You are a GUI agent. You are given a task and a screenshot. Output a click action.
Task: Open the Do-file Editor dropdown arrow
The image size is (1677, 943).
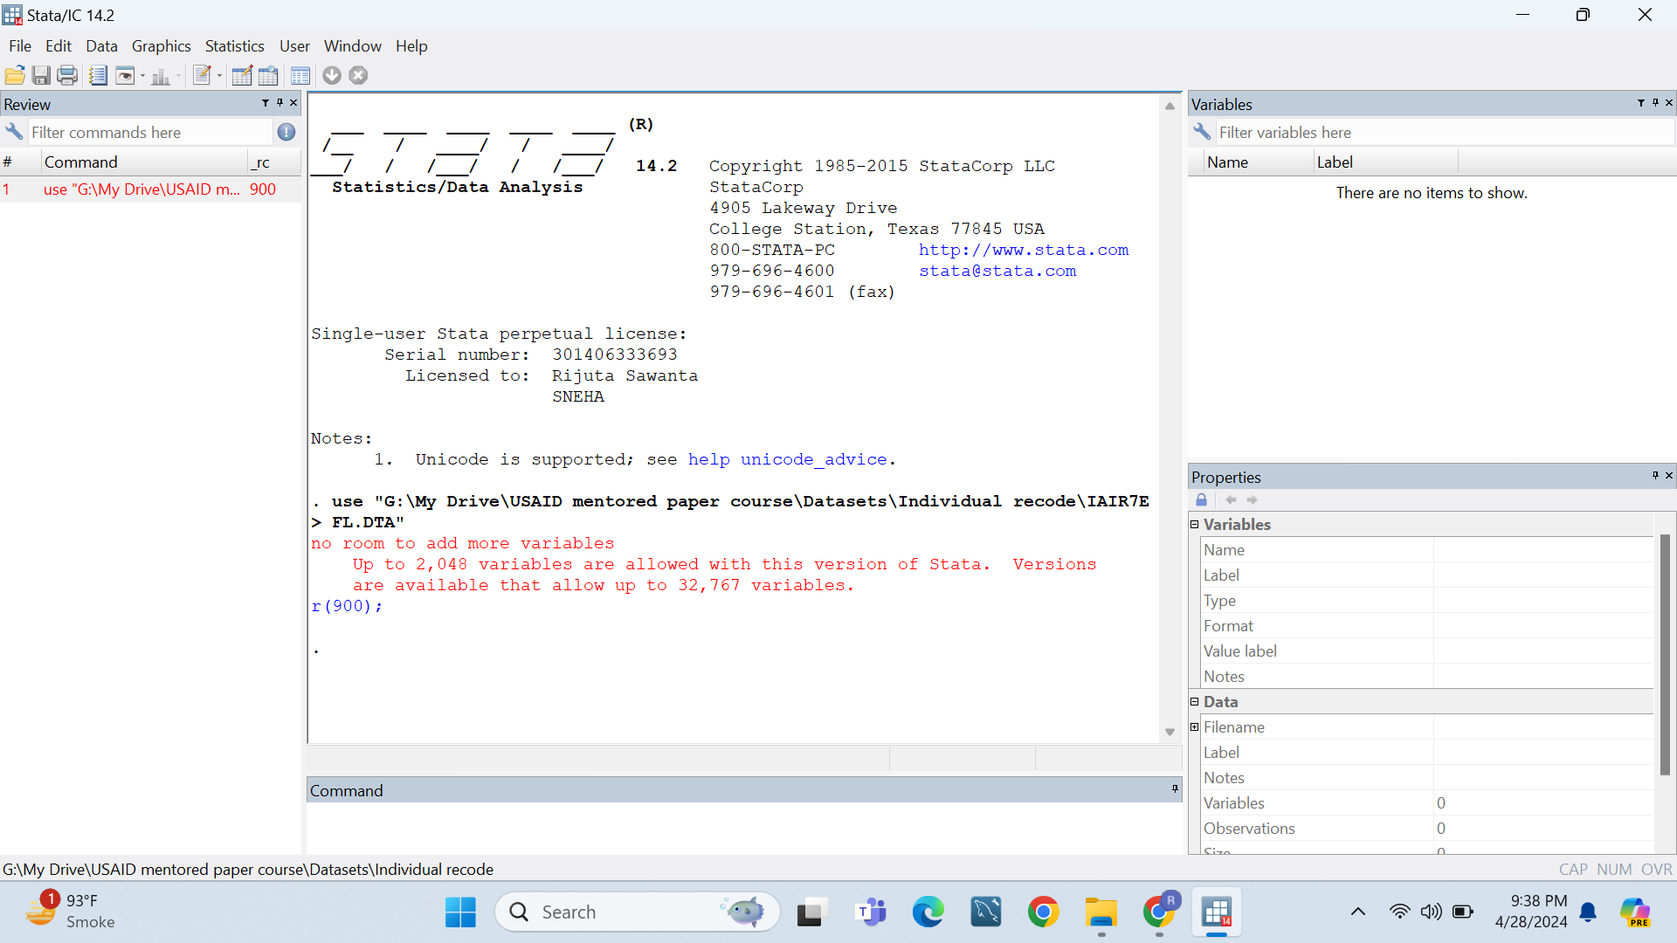(219, 76)
